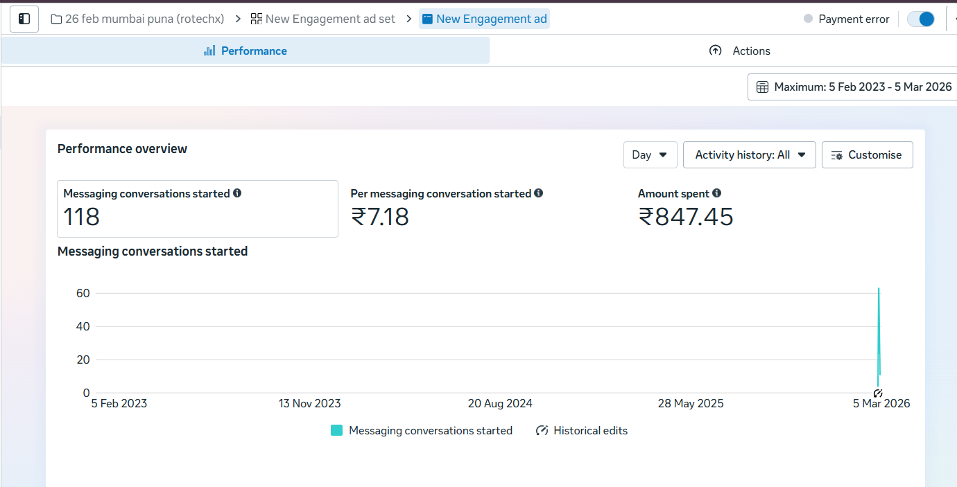
Task: Toggle the Historical edits legend item
Action: tap(581, 430)
